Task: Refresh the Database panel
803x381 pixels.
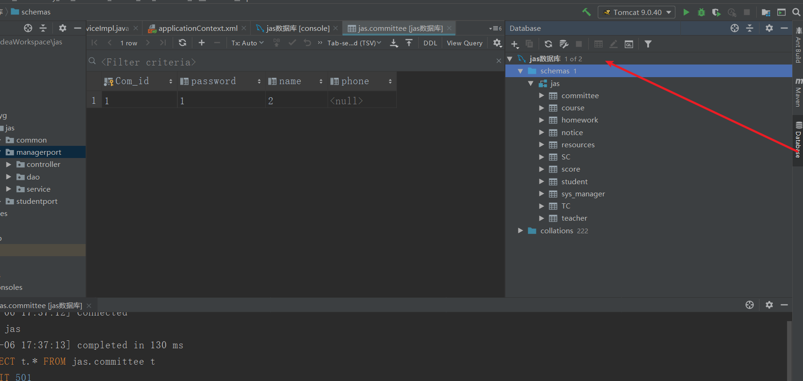Action: tap(548, 44)
